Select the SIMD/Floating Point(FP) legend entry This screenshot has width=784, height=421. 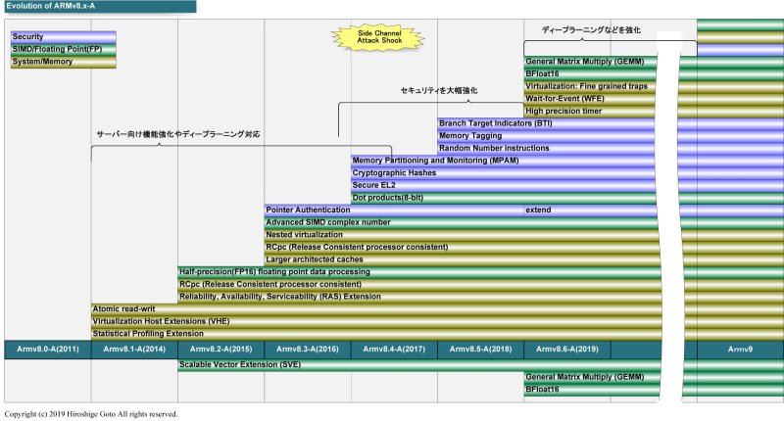(x=64, y=49)
